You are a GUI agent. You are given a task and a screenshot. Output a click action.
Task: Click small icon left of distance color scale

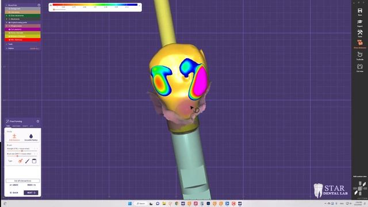tap(51, 5)
